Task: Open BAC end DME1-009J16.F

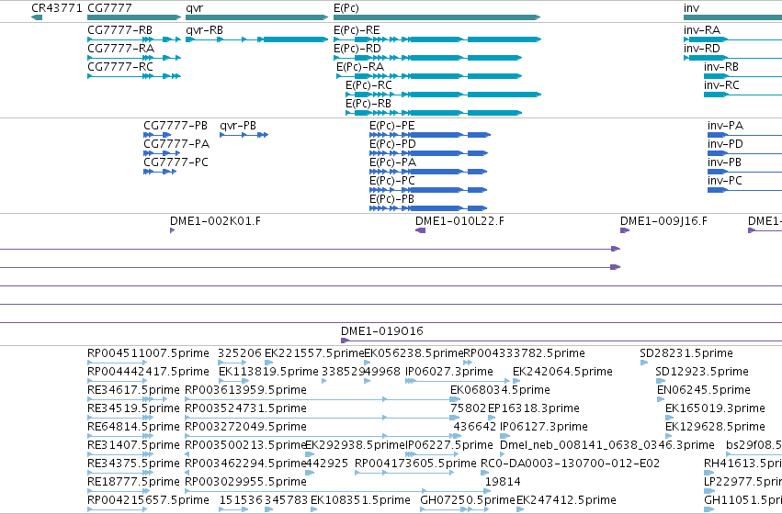Action: (x=663, y=221)
